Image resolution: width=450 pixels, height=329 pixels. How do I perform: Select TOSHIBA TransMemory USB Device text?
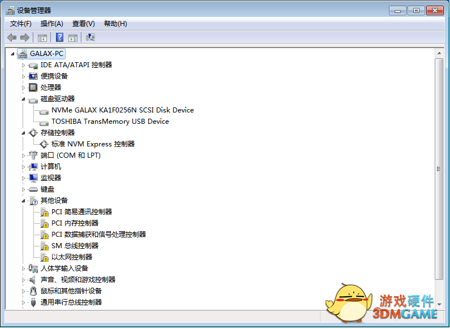[x=110, y=122]
